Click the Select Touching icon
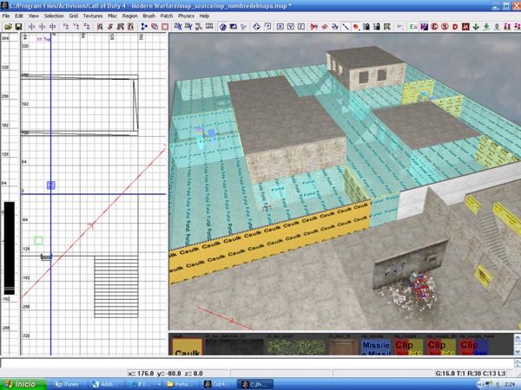This screenshot has width=521, height=390. pos(110,27)
